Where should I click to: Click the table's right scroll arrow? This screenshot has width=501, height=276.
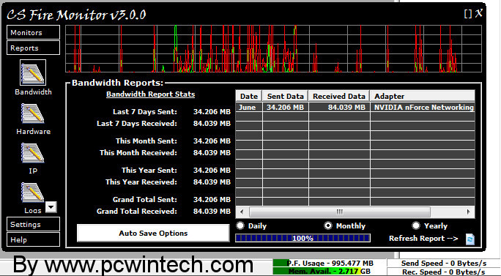469,212
